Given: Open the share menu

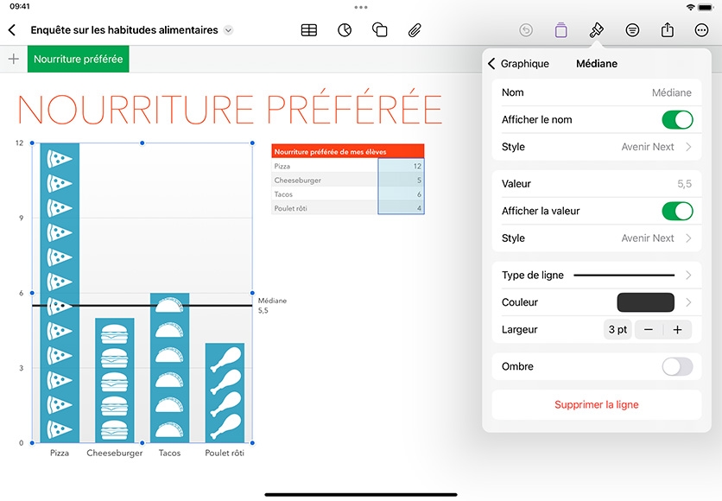Looking at the screenshot, I should coord(668,30).
